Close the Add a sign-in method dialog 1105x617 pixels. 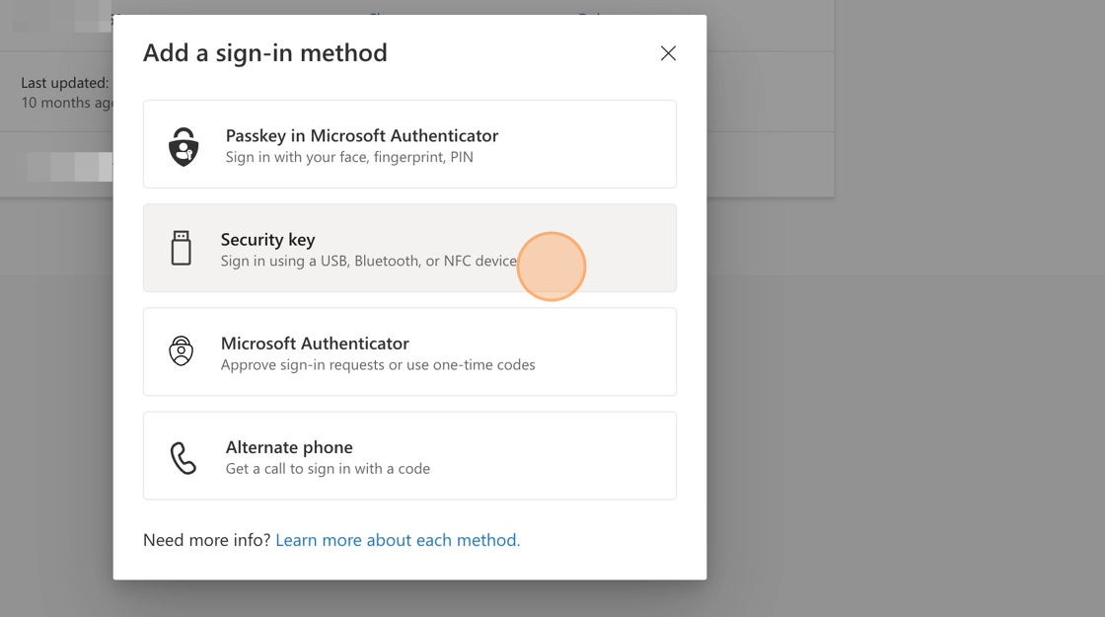coord(668,53)
